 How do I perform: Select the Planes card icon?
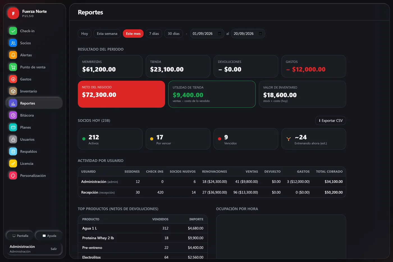tap(13, 127)
